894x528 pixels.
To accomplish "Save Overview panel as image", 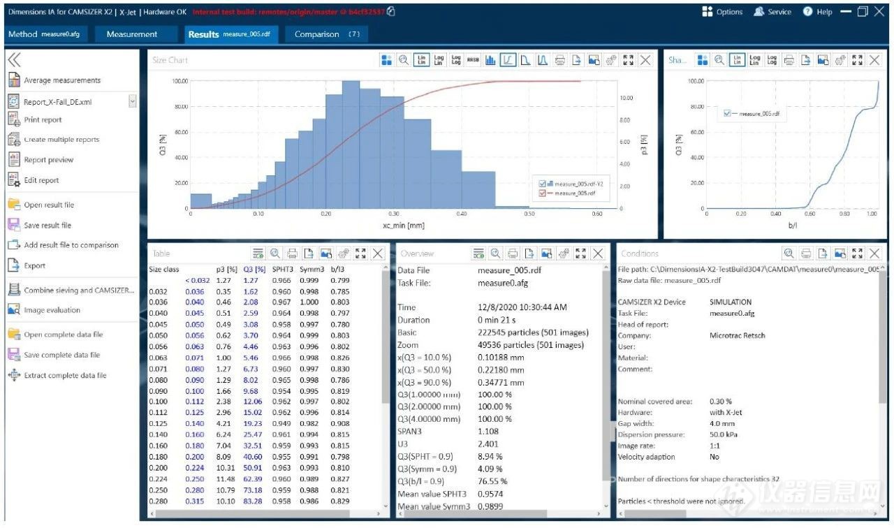I will pyautogui.click(x=547, y=254).
